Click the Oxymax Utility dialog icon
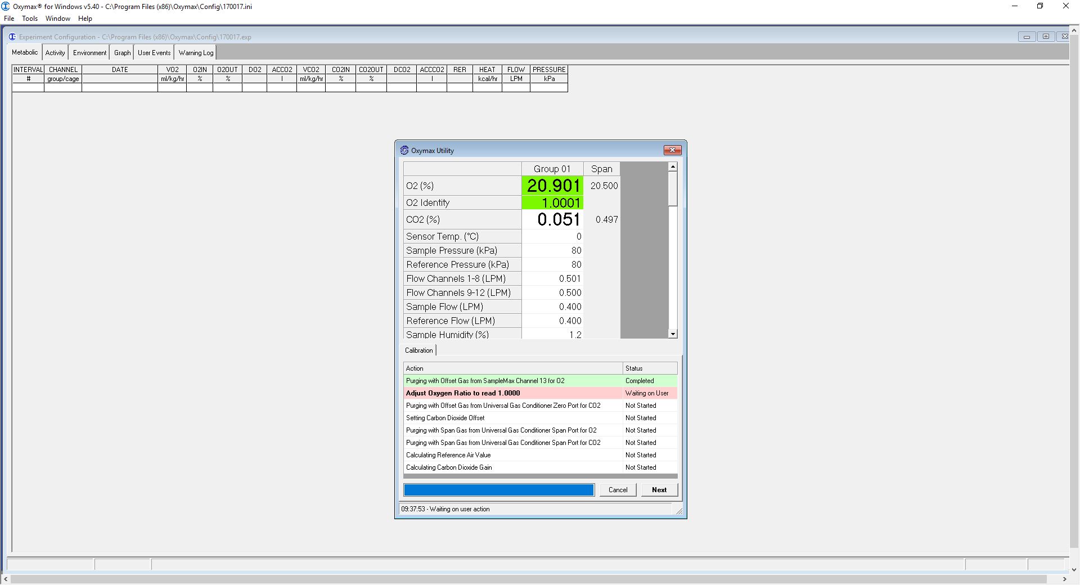This screenshot has width=1080, height=585. click(404, 150)
